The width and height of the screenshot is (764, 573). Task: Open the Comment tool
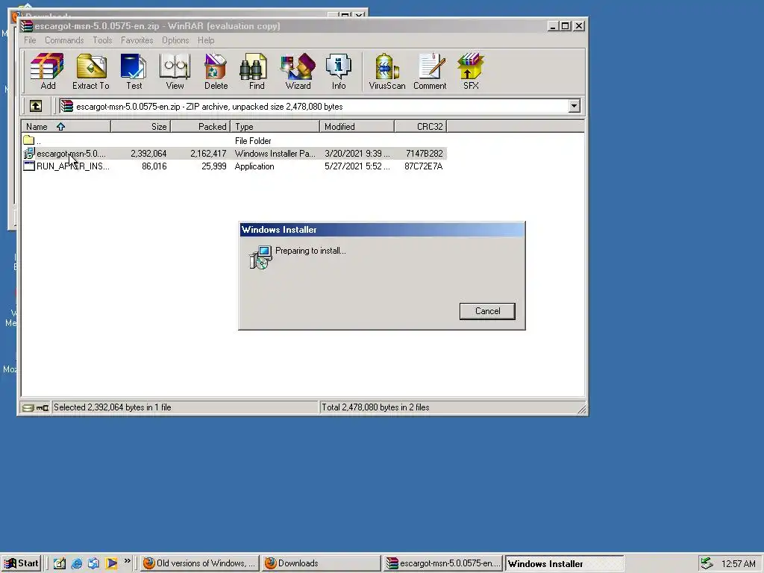click(x=430, y=71)
